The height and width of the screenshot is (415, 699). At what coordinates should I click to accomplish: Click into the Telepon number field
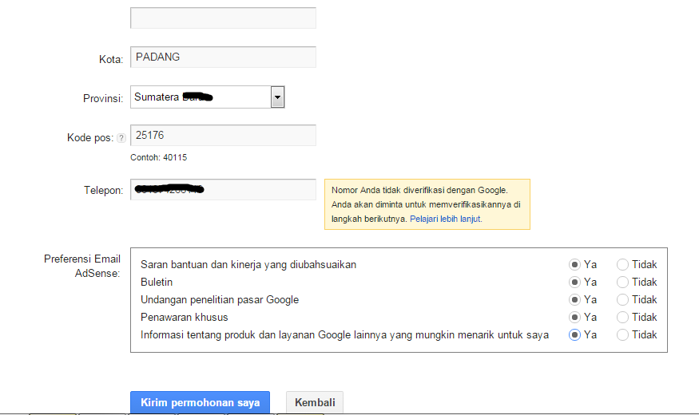coord(223,190)
